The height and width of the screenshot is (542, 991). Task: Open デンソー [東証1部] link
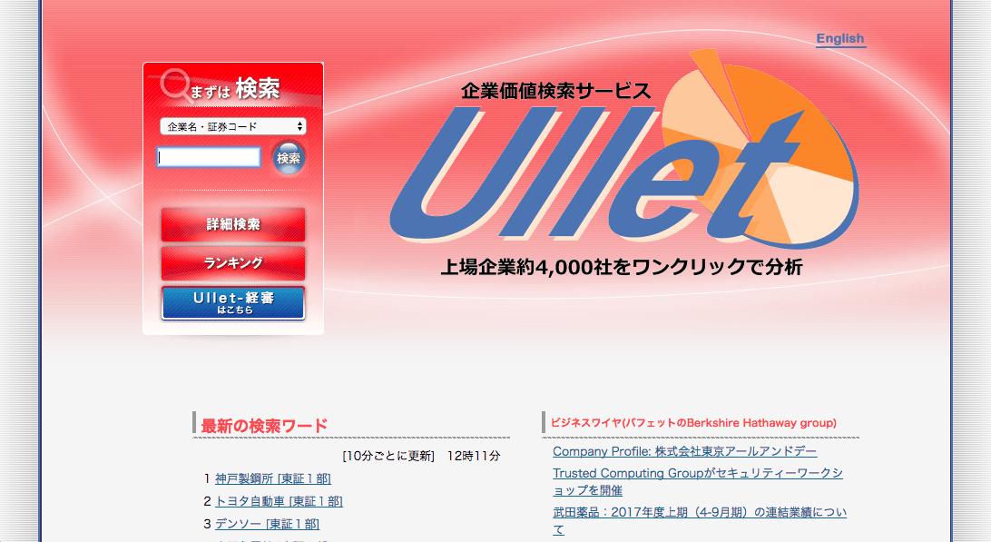click(268, 524)
